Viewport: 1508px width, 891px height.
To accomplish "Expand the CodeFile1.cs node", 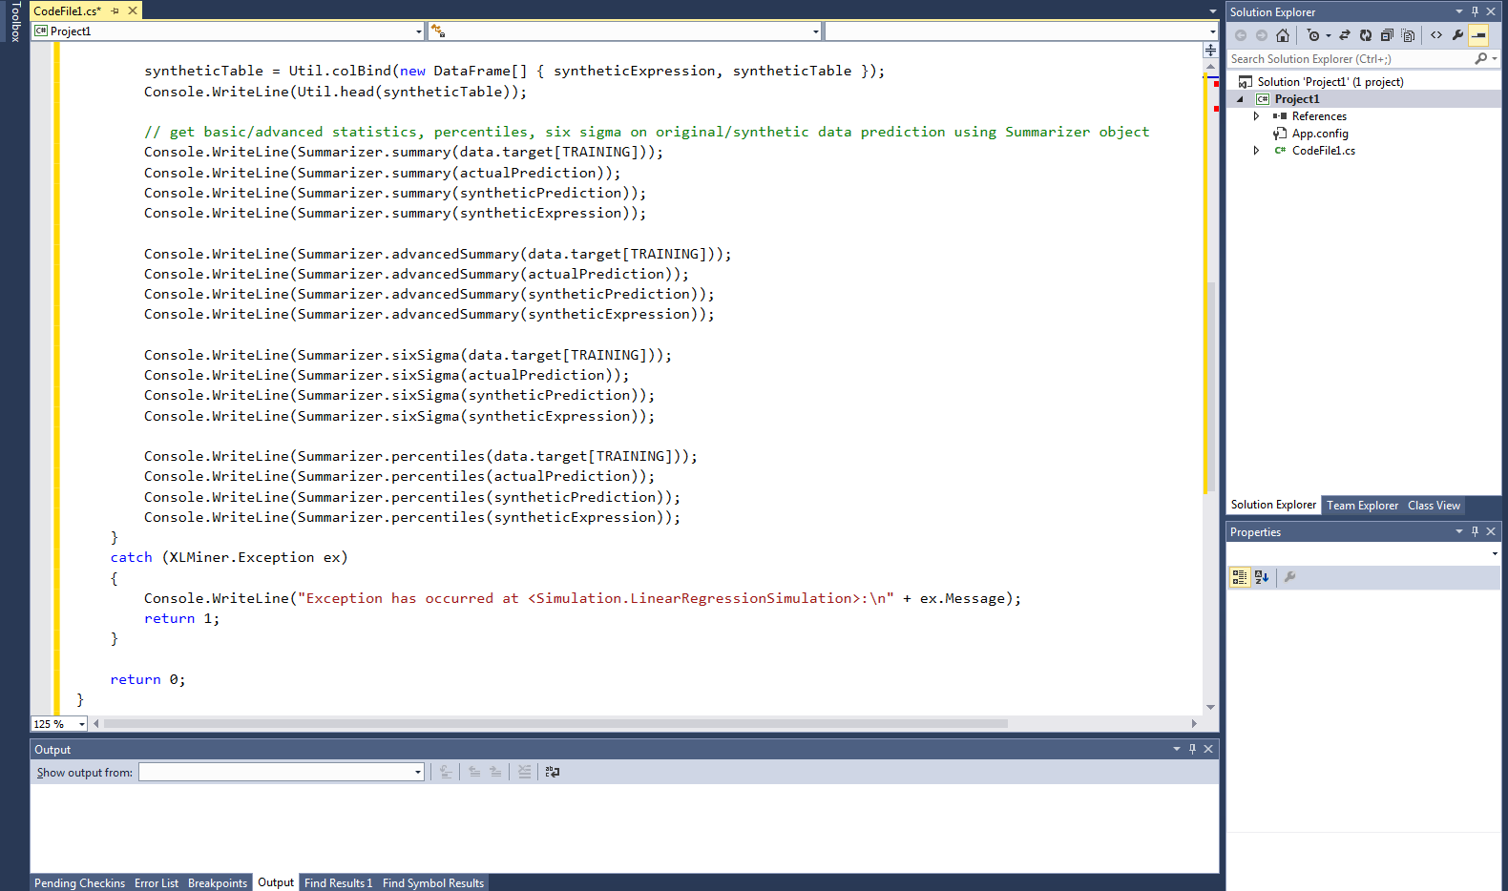I will point(1256,151).
